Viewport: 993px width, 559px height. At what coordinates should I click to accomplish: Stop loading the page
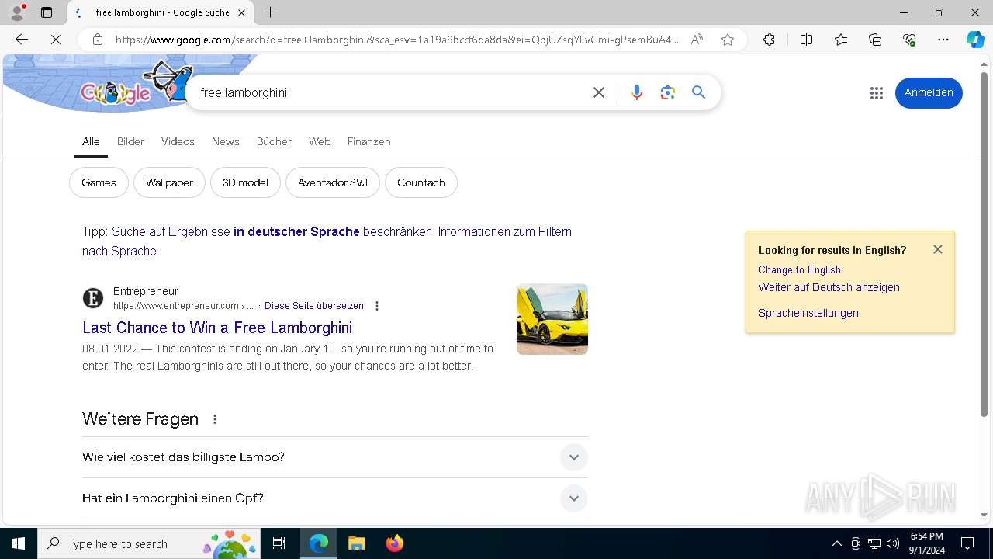click(x=56, y=40)
